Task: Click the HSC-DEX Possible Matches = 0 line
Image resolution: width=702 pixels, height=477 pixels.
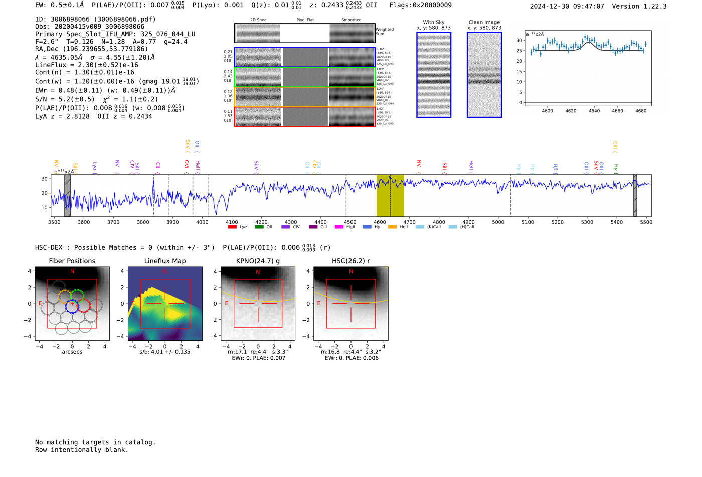Action: (183, 247)
